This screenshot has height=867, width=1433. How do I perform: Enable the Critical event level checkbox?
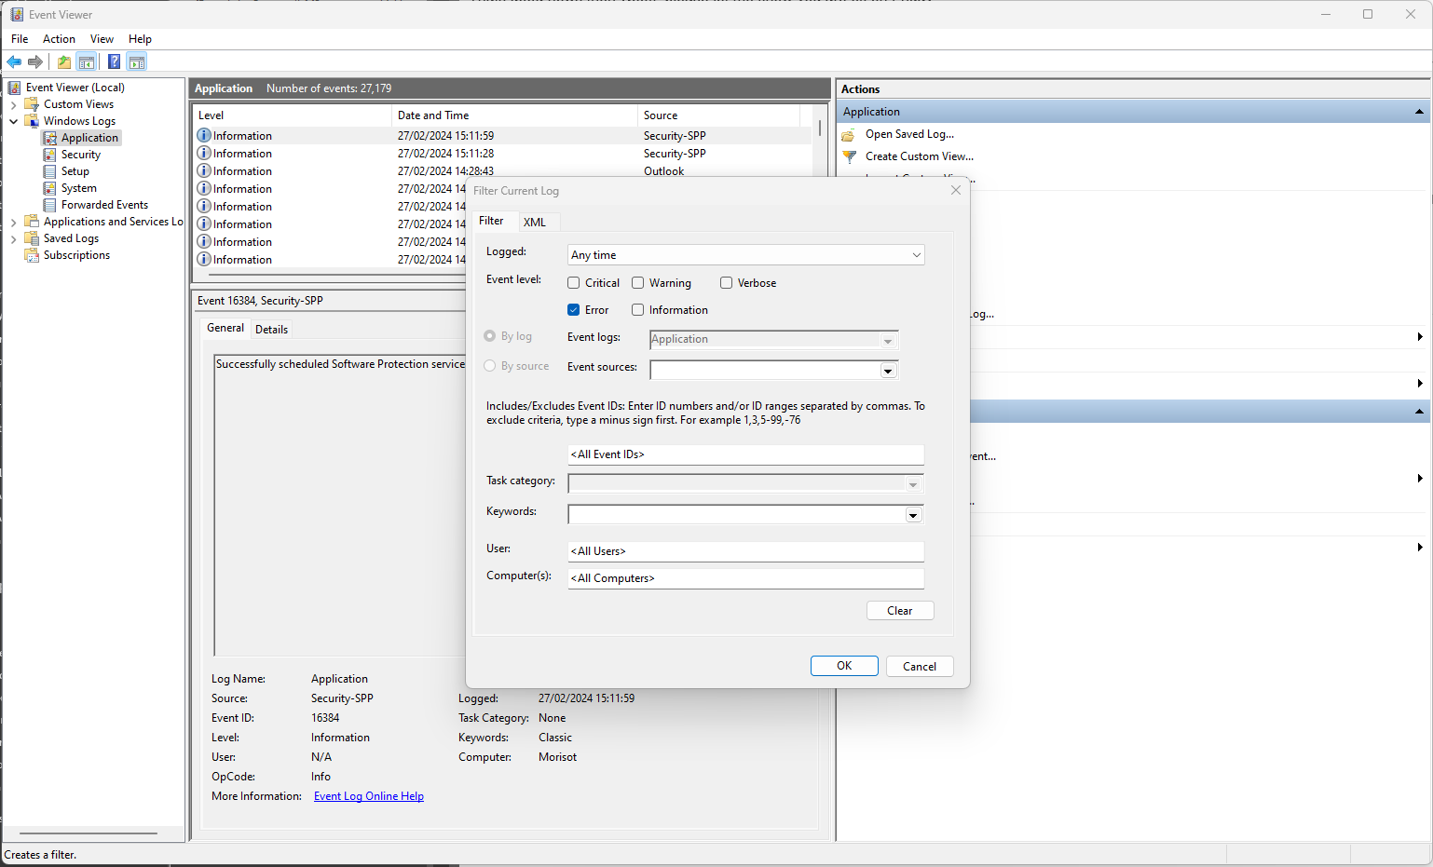click(574, 283)
